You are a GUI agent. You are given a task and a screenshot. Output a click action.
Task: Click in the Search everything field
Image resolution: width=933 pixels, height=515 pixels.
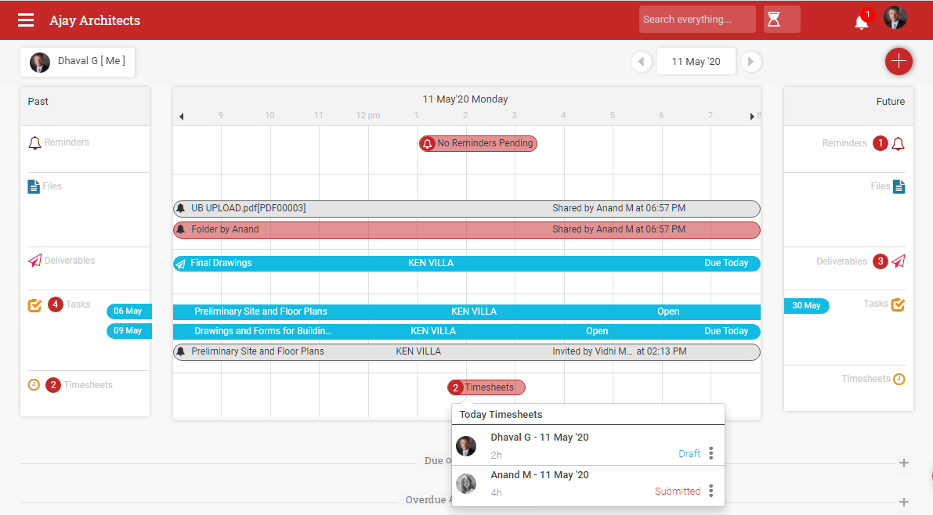696,20
